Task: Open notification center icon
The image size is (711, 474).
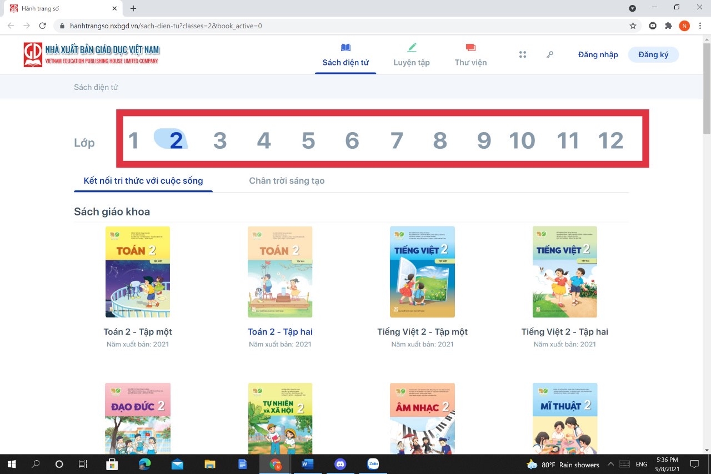Action: (694, 464)
